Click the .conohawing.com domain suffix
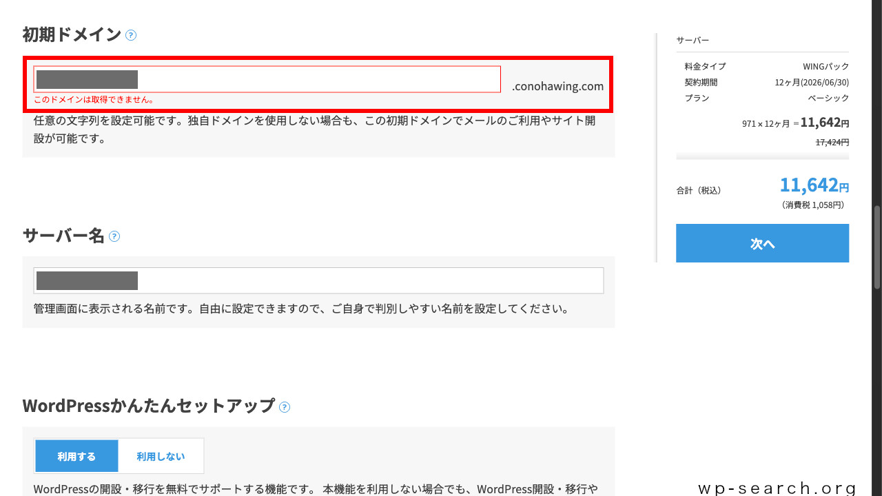 pyautogui.click(x=557, y=87)
